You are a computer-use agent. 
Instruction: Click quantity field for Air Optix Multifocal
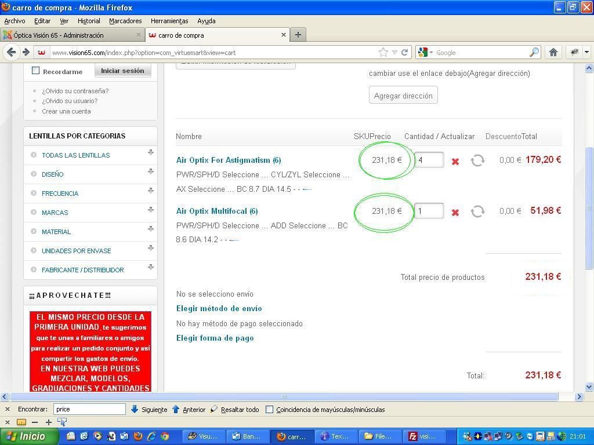click(429, 211)
